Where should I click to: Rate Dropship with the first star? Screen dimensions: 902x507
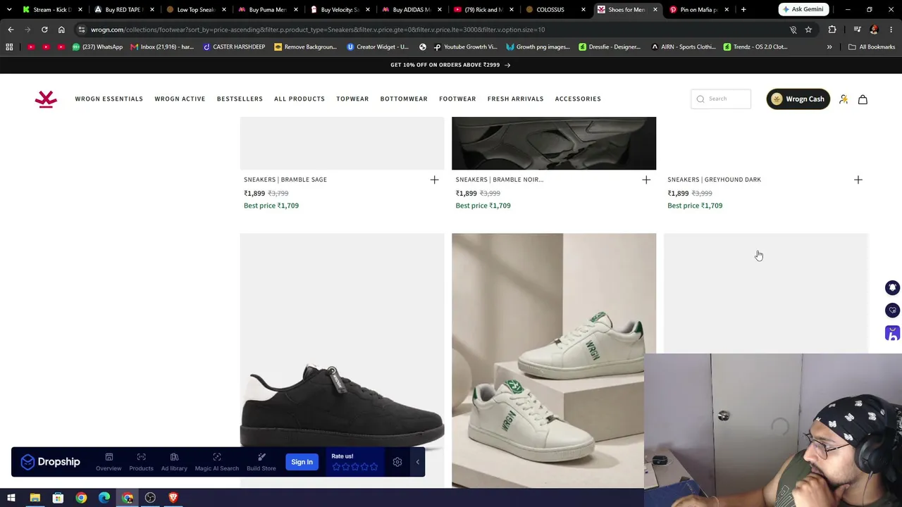[336, 466]
